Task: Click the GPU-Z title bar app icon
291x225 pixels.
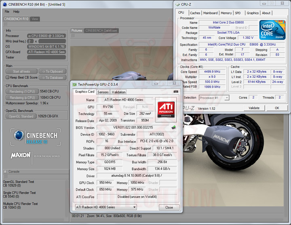Action: [75, 84]
